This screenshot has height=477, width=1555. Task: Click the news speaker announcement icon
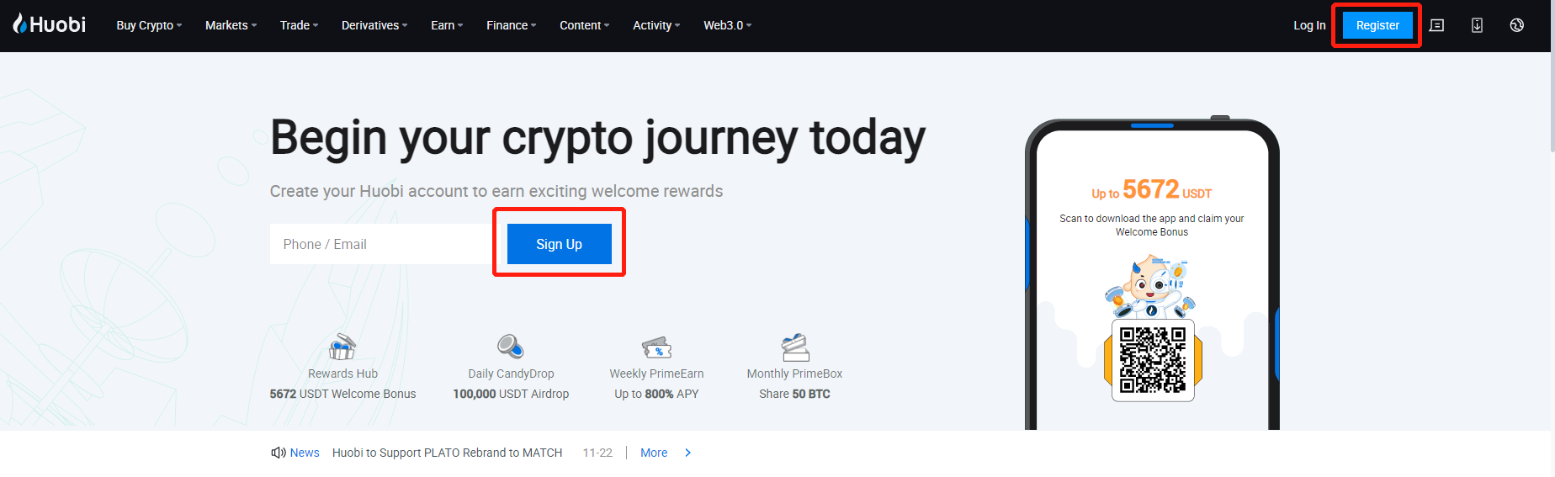tap(278, 453)
